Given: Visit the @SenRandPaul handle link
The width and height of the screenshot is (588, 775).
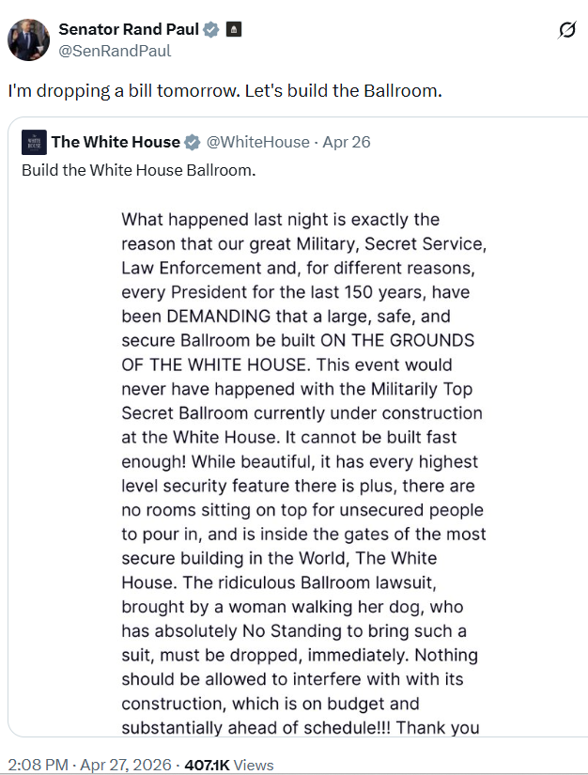Looking at the screenshot, I should coord(115,51).
